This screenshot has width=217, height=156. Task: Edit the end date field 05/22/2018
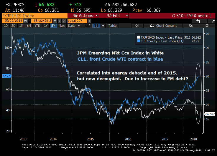pyautogui.click(x=42, y=21)
